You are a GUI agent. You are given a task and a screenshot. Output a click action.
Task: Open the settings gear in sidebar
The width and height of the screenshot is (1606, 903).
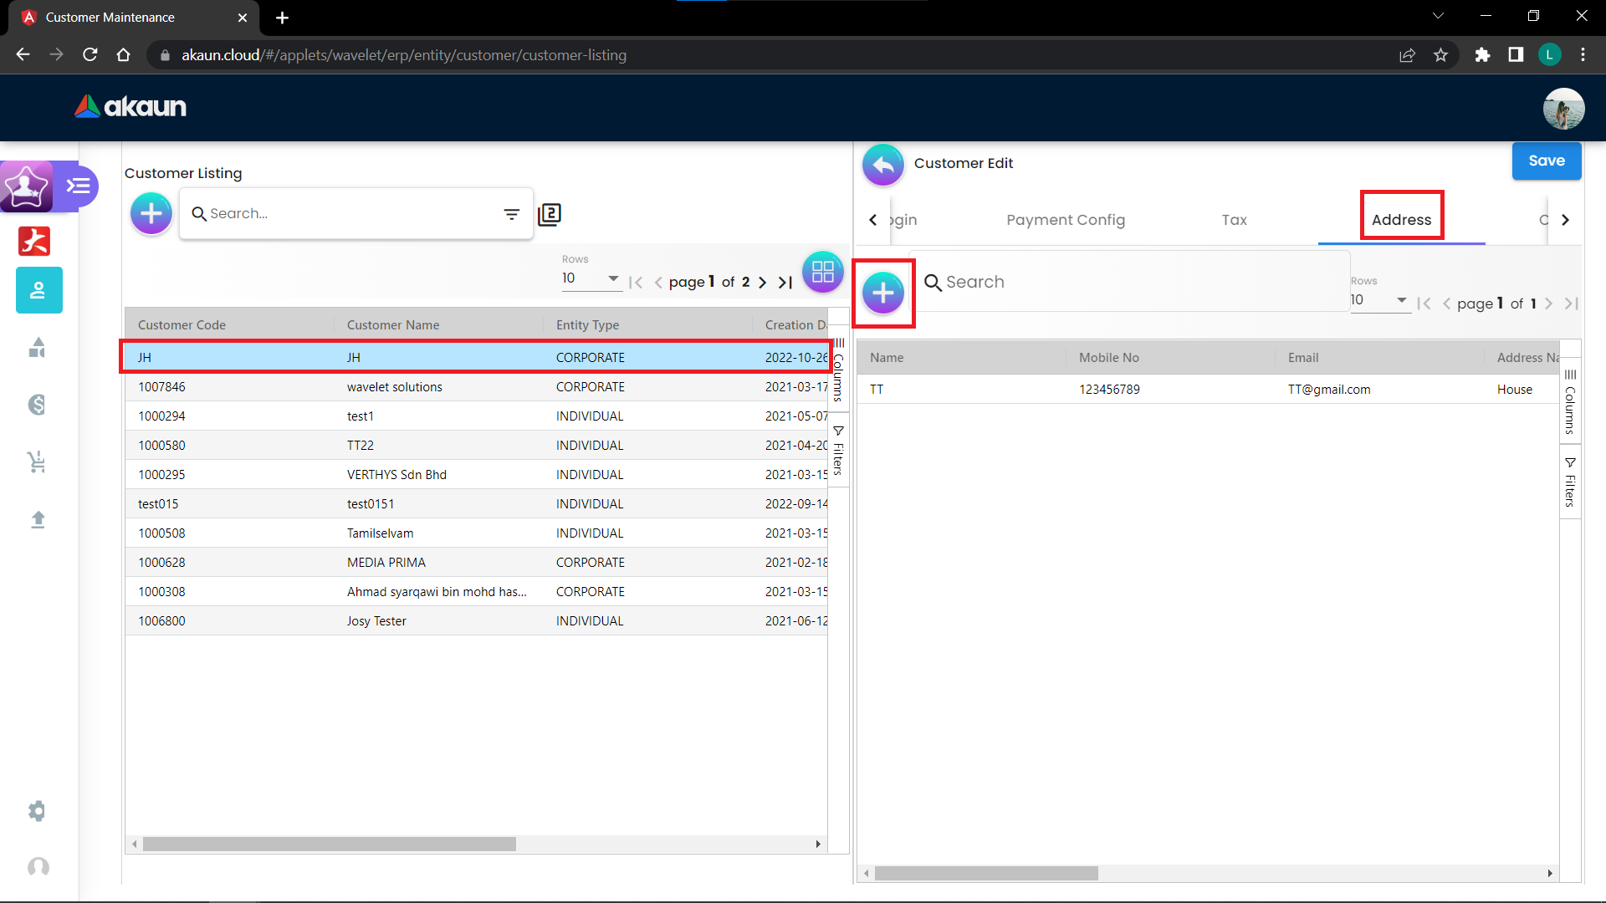[x=38, y=811]
